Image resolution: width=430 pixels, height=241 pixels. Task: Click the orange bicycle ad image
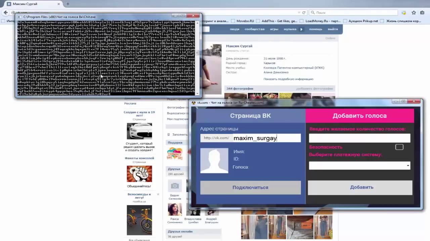point(139,220)
